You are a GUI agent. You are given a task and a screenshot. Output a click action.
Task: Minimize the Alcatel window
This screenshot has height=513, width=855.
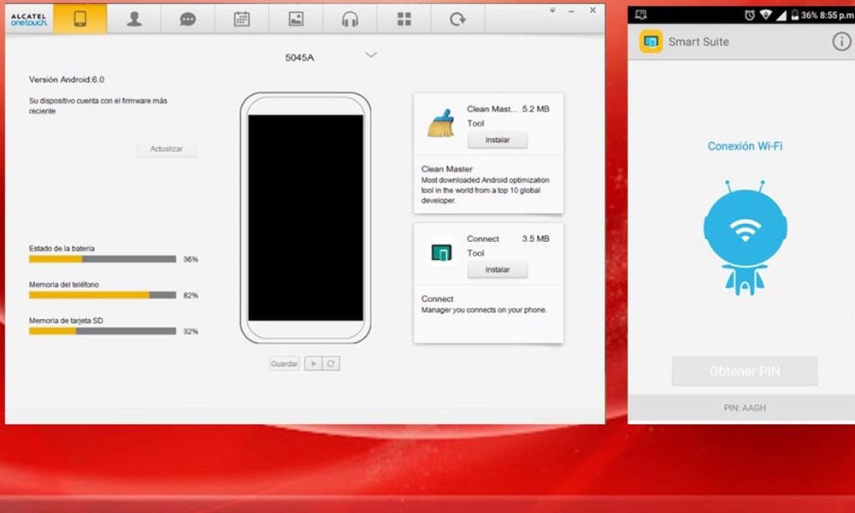click(571, 11)
